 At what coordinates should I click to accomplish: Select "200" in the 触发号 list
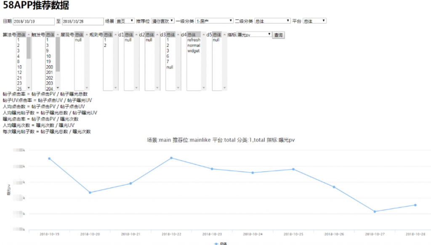[50, 67]
